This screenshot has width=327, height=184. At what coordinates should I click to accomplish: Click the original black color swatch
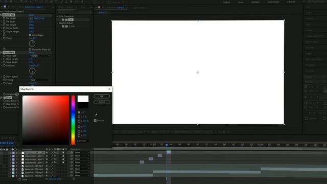83,105
